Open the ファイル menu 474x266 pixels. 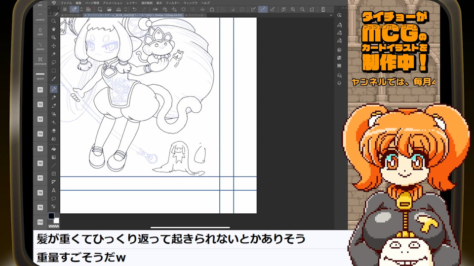[66, 3]
